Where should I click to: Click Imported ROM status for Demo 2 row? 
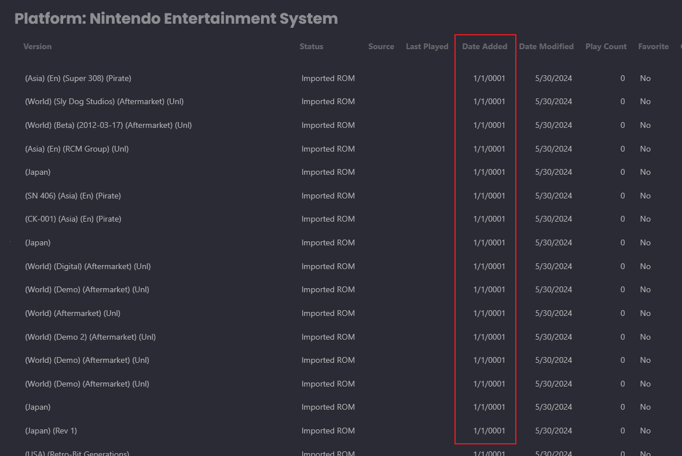(328, 337)
